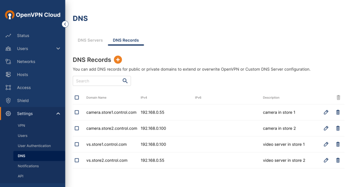Go to User Authentication settings
Image resolution: width=352 pixels, height=187 pixels.
[x=34, y=146]
